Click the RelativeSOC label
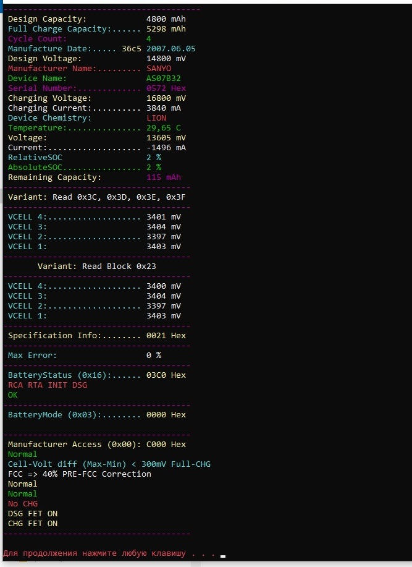This screenshot has width=412, height=567. 35,158
